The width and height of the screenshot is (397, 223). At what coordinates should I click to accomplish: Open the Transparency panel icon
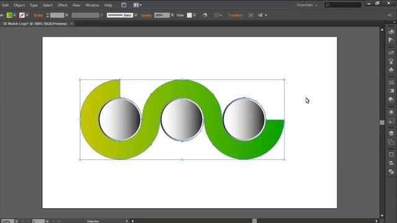click(391, 100)
